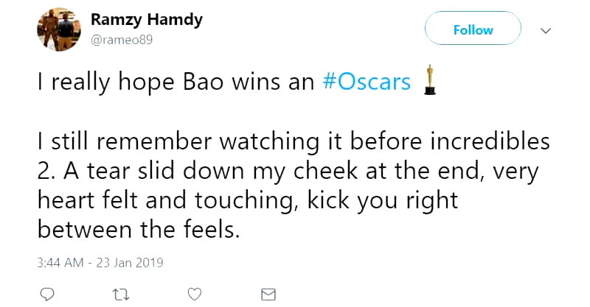Follow Ramzy Hamdy
The width and height of the screenshot is (590, 307).
coord(473,30)
